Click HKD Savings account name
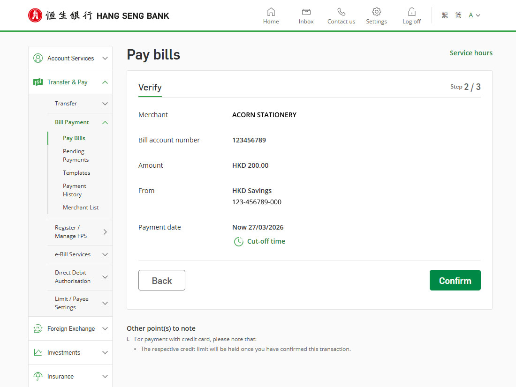 [x=252, y=191]
